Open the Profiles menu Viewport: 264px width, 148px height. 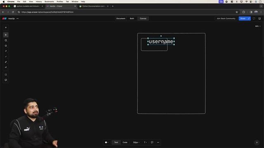tap(60, 2)
